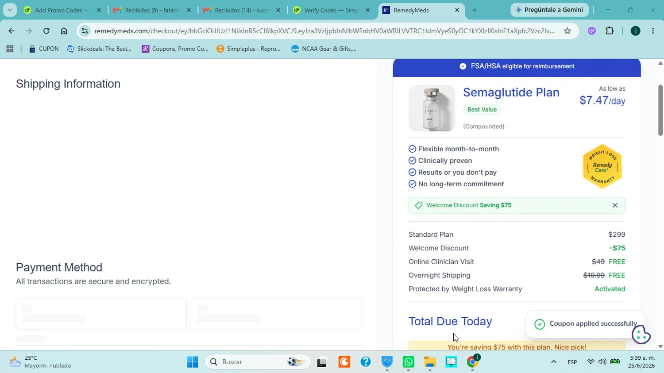
Task: Open the clock and date in taskbar
Action: 642,362
